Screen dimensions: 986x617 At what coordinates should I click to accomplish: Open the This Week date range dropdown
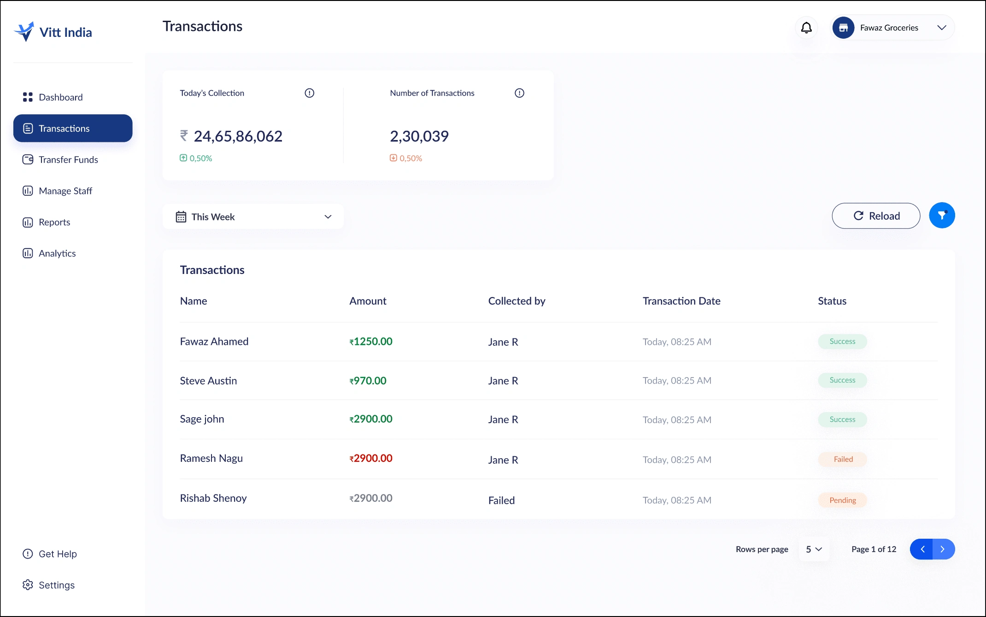(253, 216)
